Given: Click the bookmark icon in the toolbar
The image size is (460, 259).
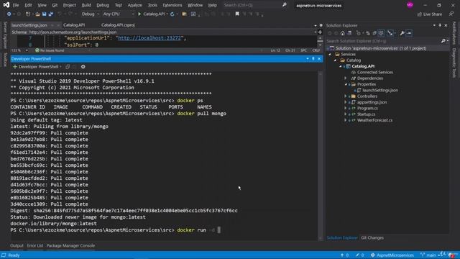Looking at the screenshot, I should [237, 14].
